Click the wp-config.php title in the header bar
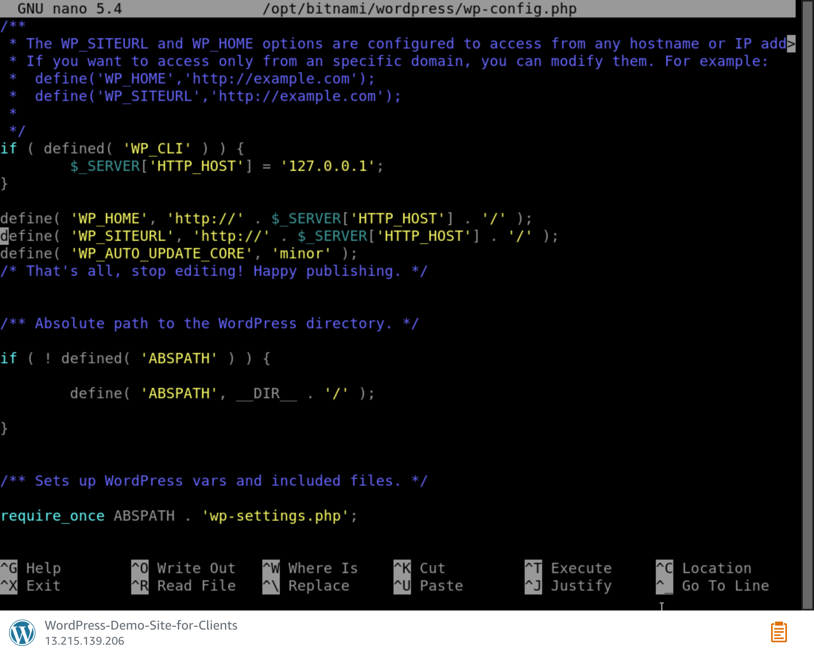814x655 pixels. pyautogui.click(x=419, y=8)
